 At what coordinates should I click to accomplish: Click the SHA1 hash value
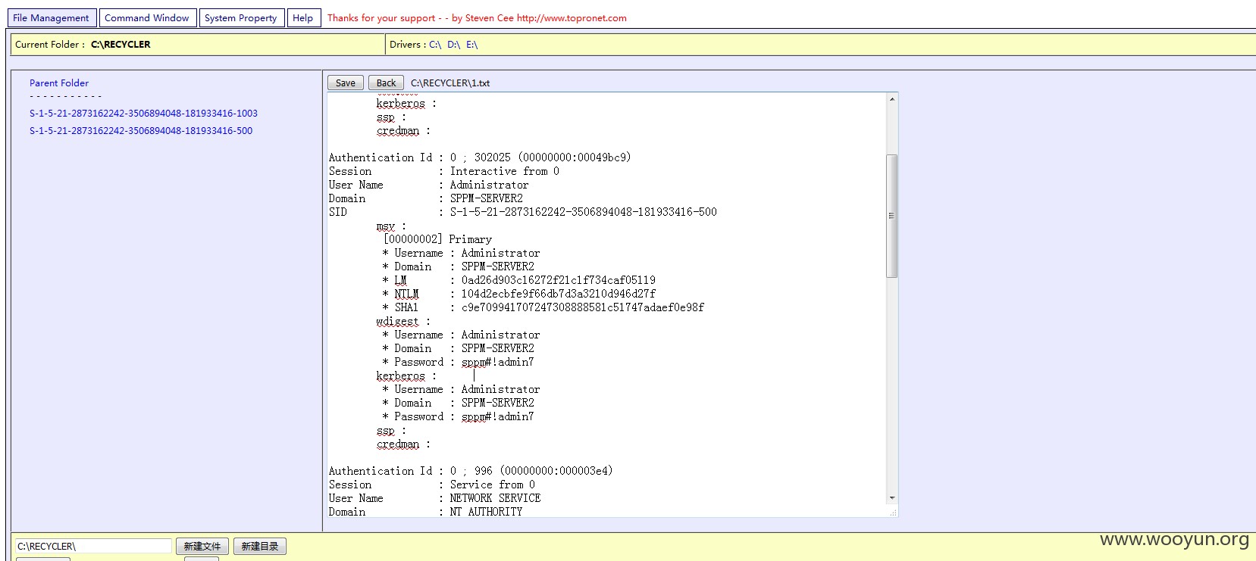583,307
